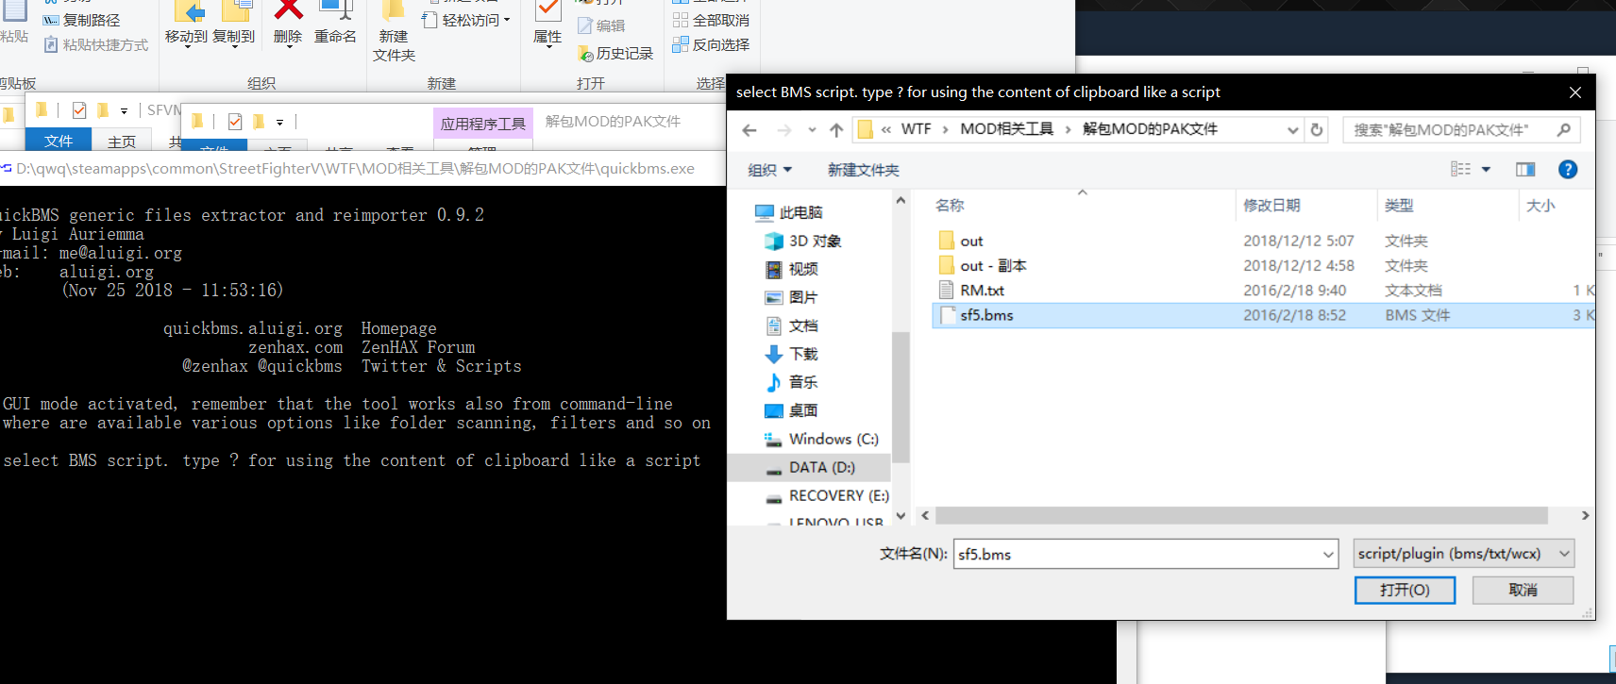Click 复制路径 in the Explorer ribbon

81,20
